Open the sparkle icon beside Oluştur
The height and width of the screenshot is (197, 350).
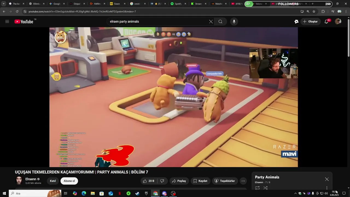click(296, 22)
